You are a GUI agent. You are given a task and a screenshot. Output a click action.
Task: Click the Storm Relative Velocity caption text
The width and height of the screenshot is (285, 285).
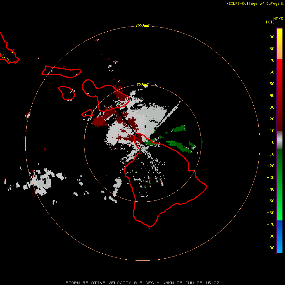pos(142,283)
